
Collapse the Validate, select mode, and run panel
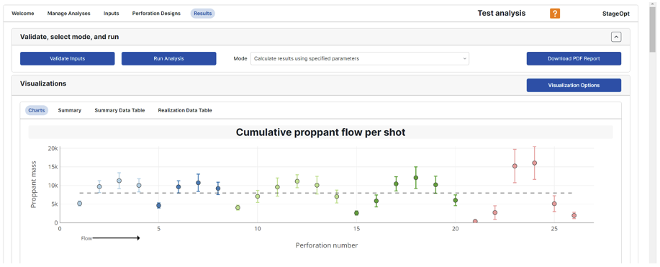click(x=616, y=37)
